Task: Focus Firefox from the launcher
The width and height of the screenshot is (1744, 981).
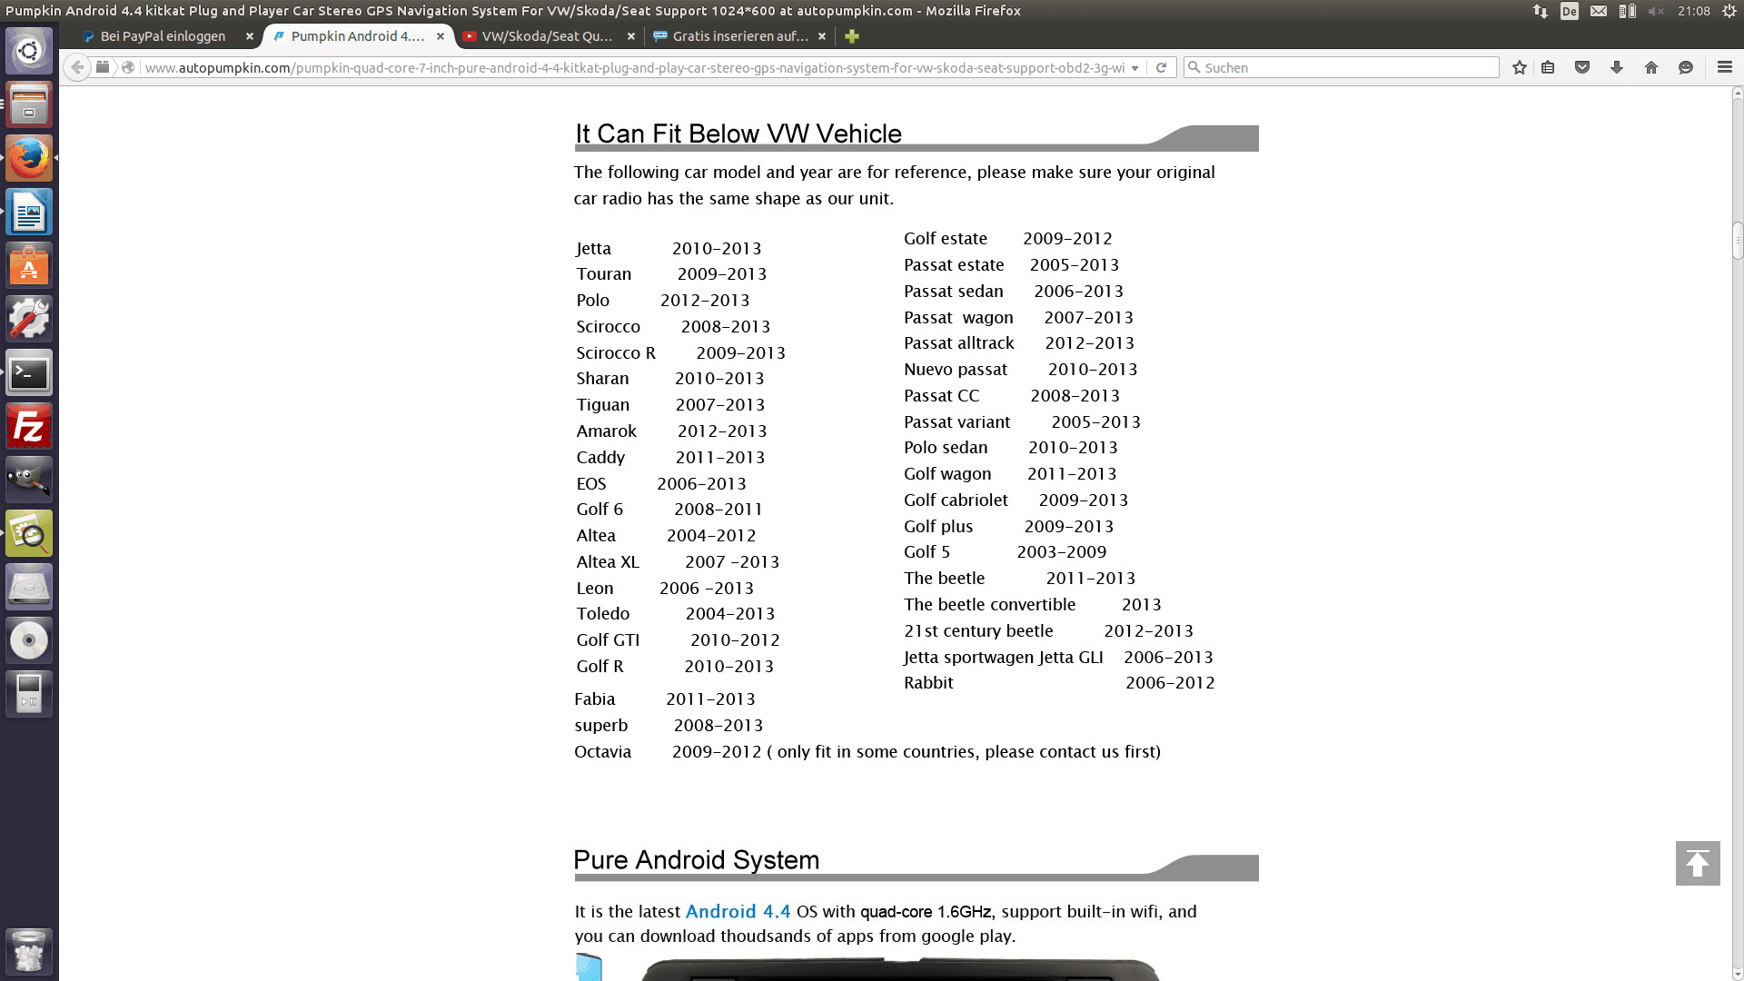Action: [29, 158]
